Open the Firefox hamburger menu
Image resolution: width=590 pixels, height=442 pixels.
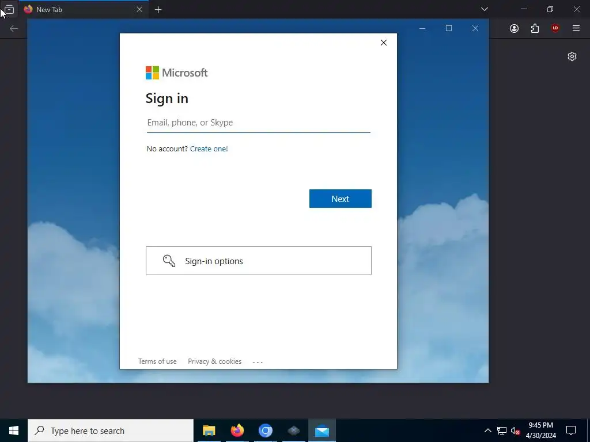point(576,28)
